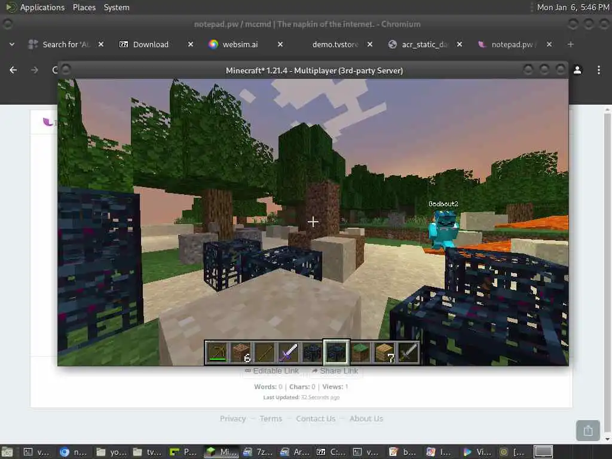Select the enchanted purple sword hotbar slot
This screenshot has height=459, width=612.
tap(289, 353)
